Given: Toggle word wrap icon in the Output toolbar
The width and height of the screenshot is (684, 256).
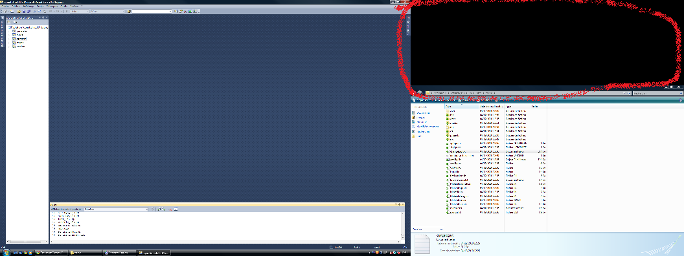Looking at the screenshot, I should pyautogui.click(x=176, y=209).
